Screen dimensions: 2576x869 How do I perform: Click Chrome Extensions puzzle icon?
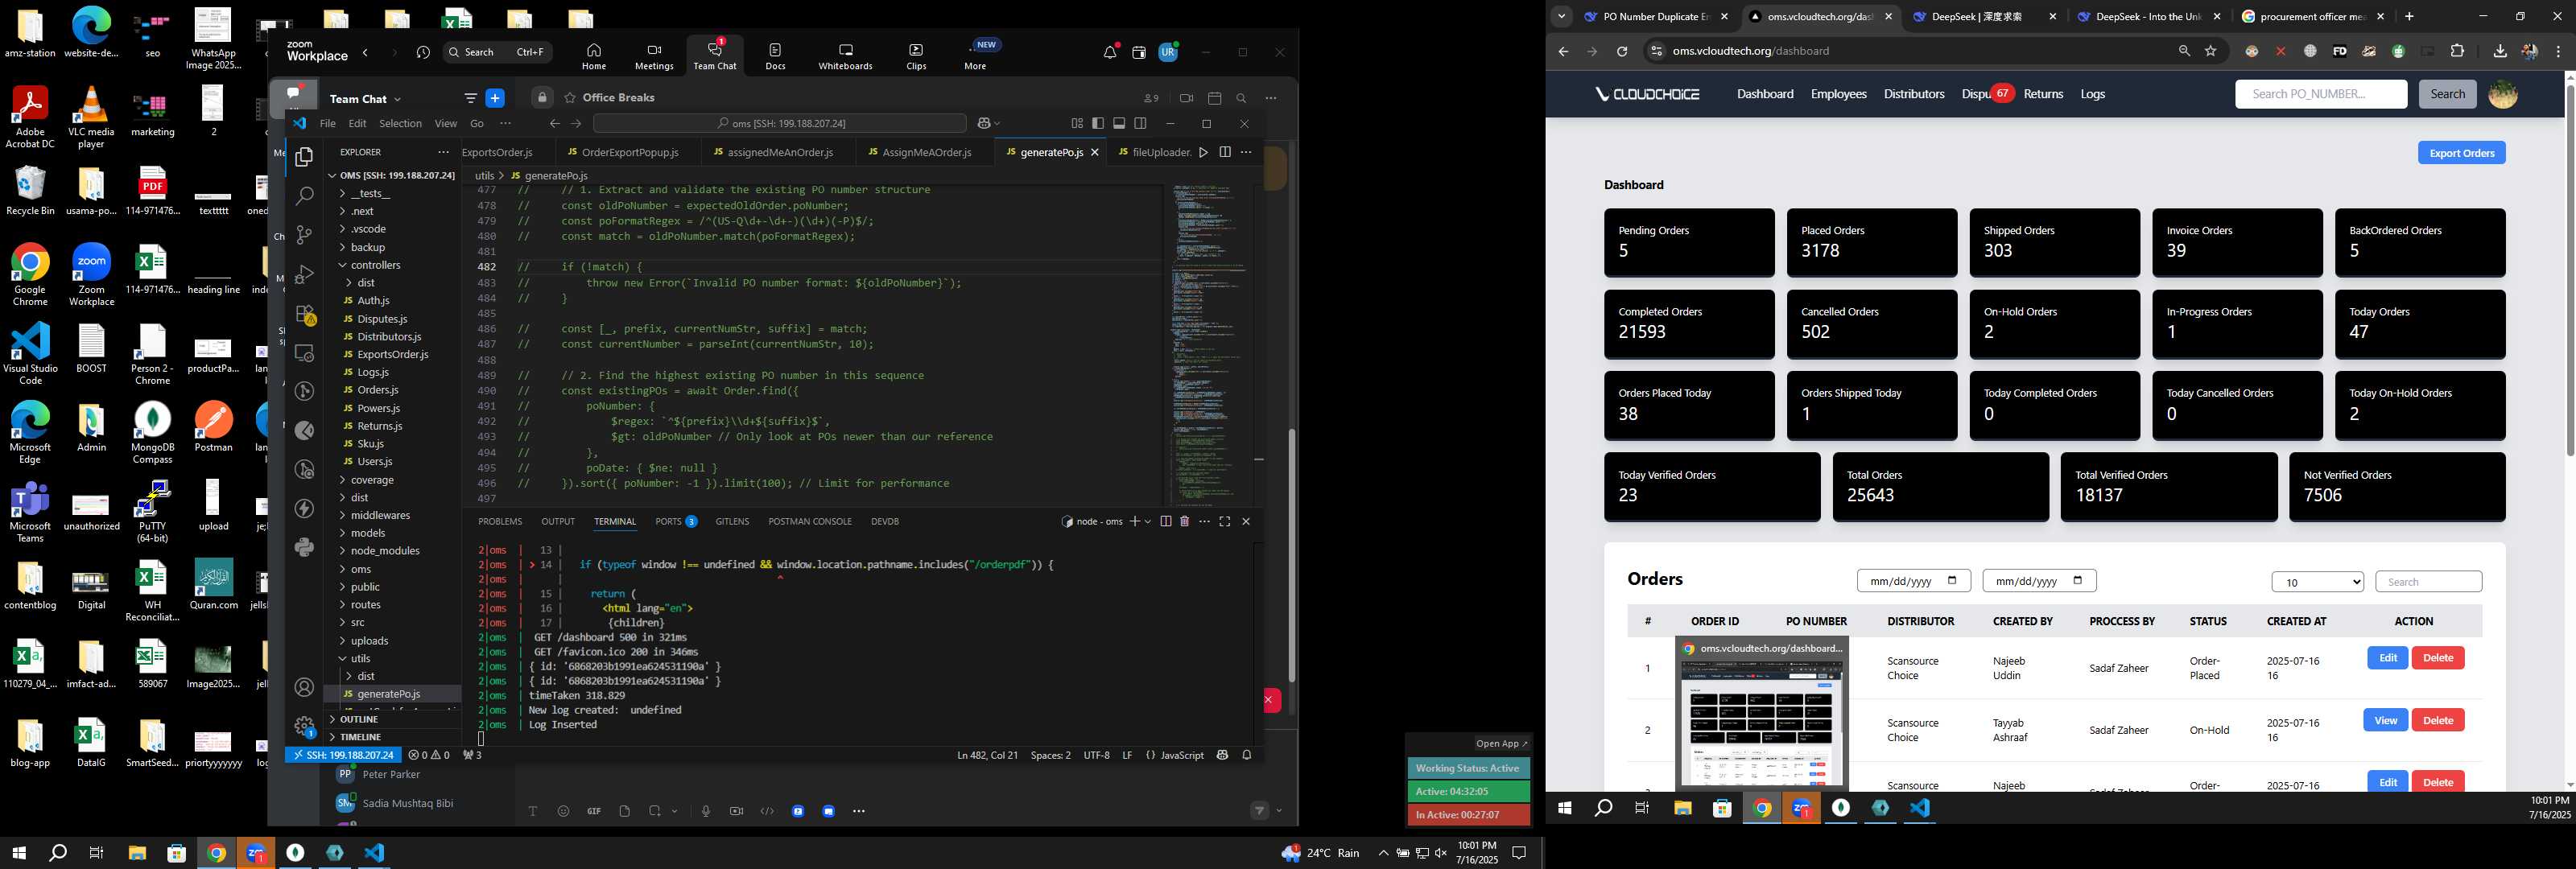tap(2457, 51)
